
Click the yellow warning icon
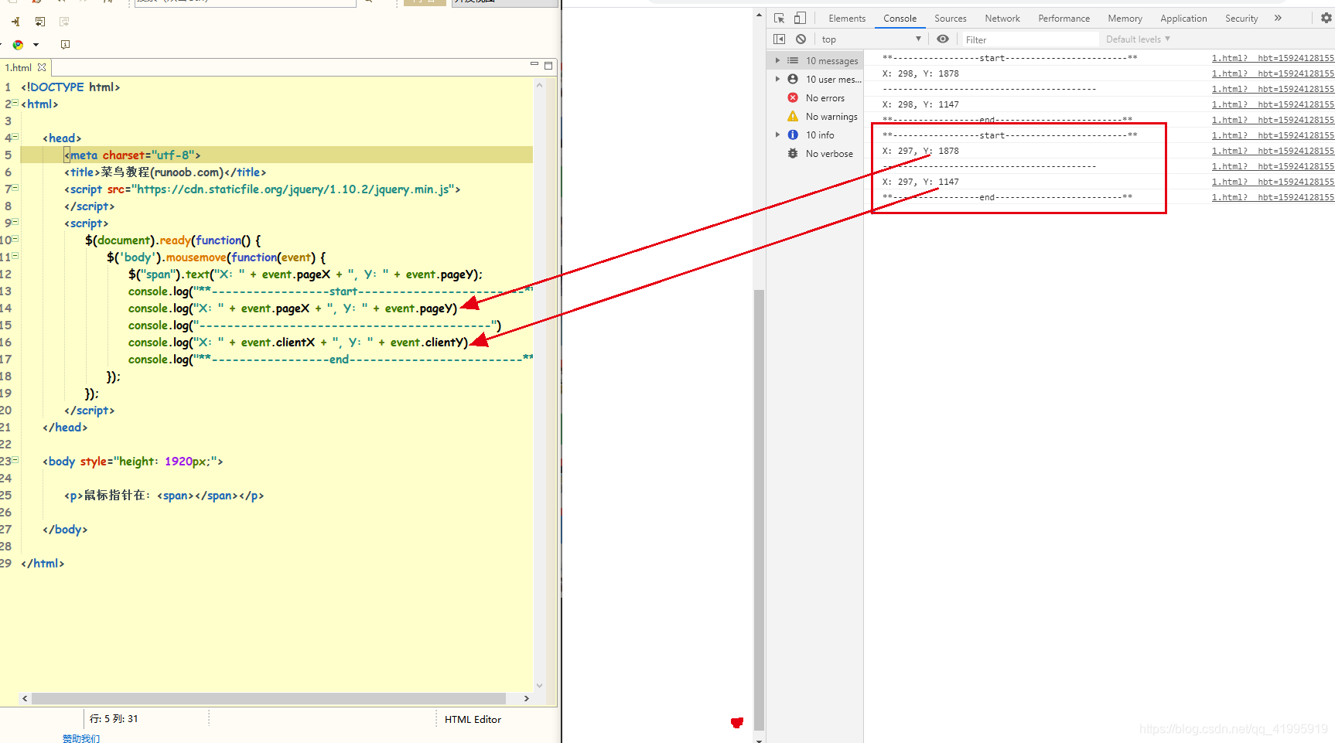tap(793, 116)
